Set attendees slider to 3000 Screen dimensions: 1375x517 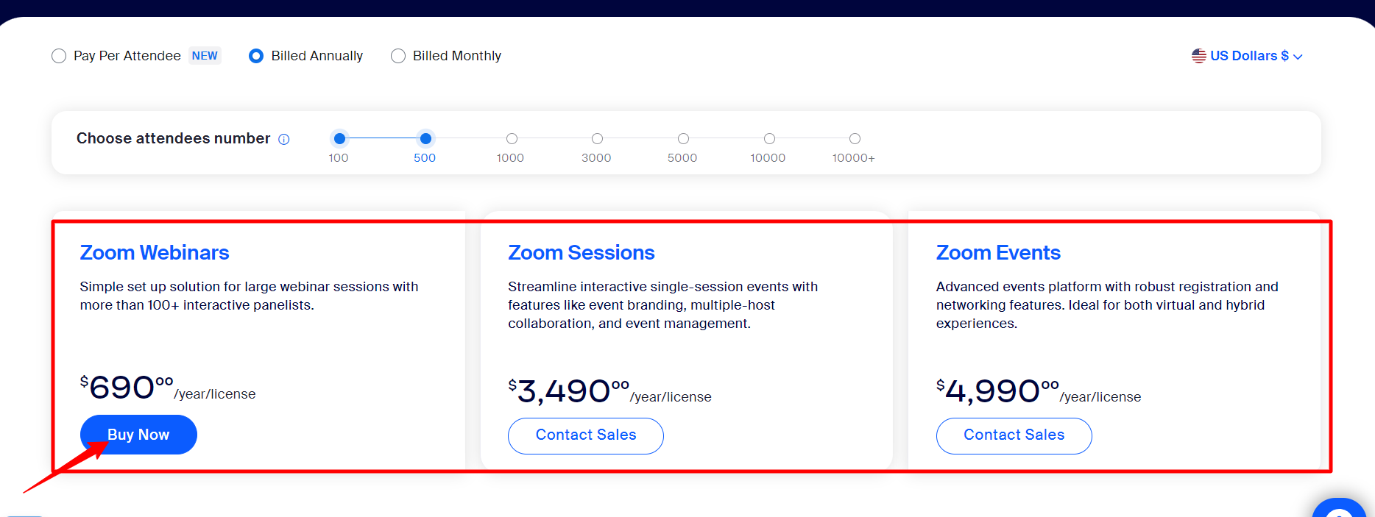tap(597, 138)
